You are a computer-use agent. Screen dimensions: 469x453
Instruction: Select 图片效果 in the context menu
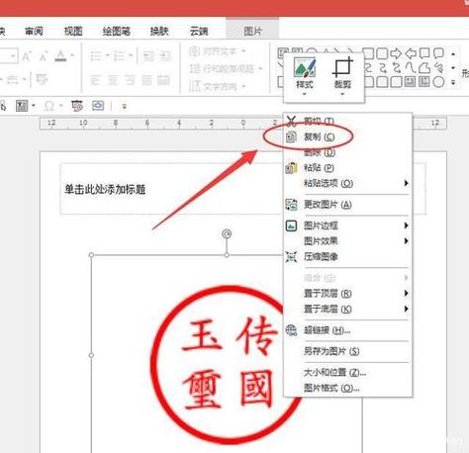tap(347, 241)
